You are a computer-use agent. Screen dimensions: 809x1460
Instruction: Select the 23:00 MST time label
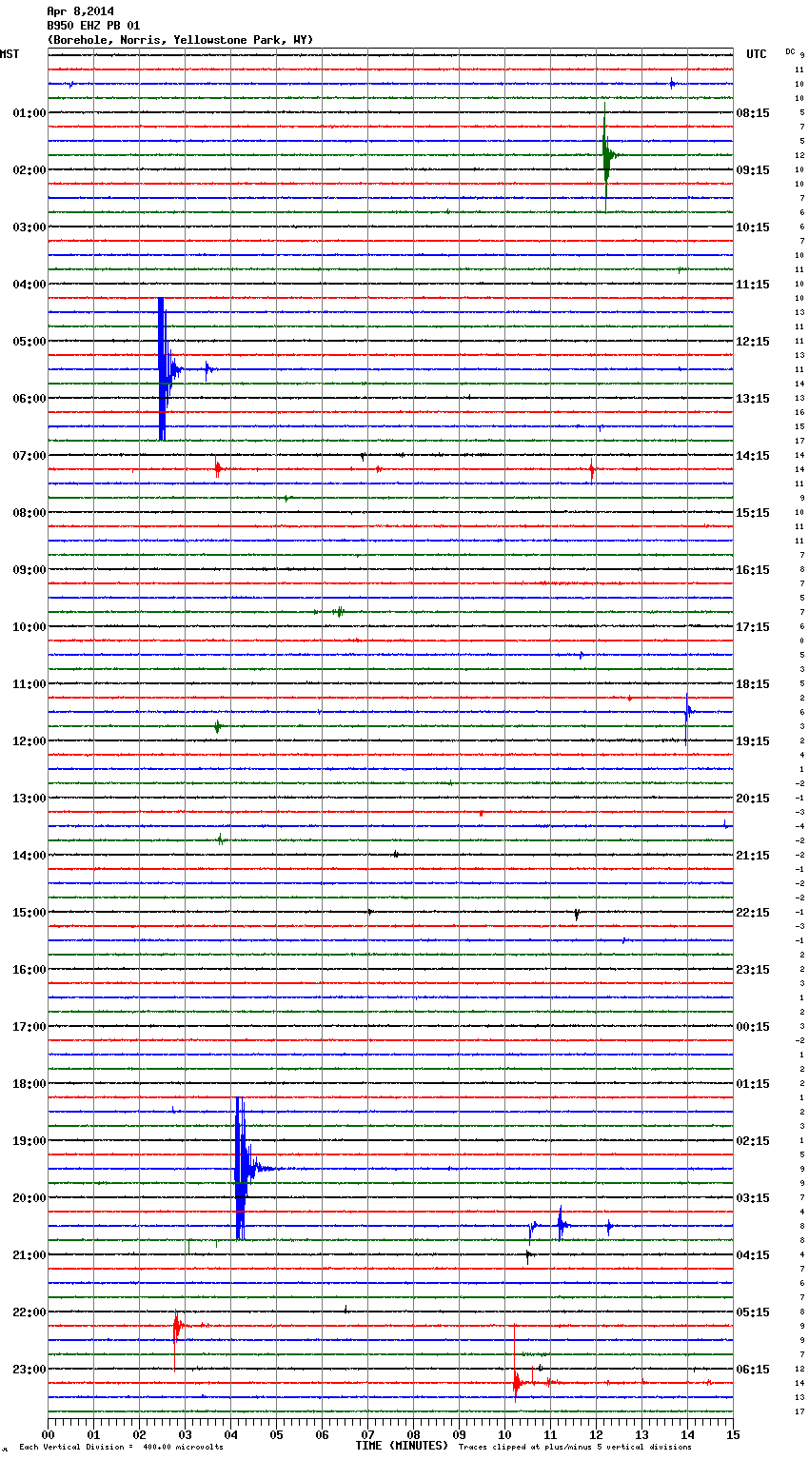pos(29,1370)
